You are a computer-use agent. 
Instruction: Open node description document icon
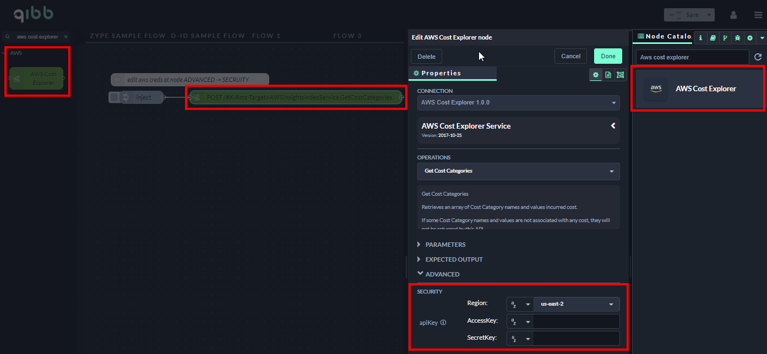(608, 74)
